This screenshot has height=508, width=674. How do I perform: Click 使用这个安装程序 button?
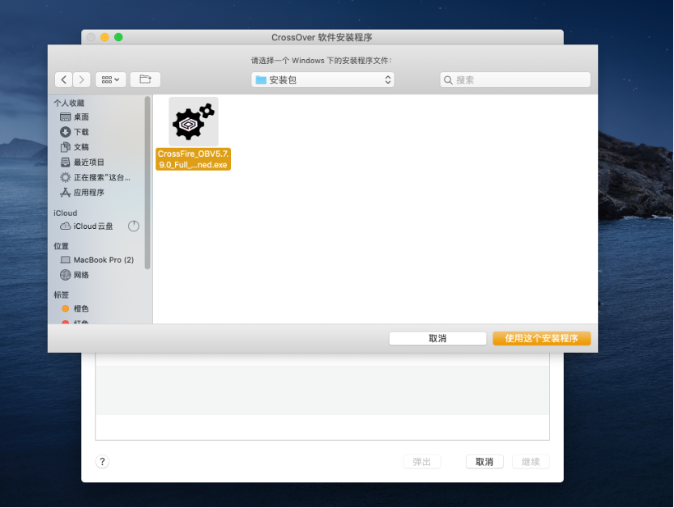point(542,338)
